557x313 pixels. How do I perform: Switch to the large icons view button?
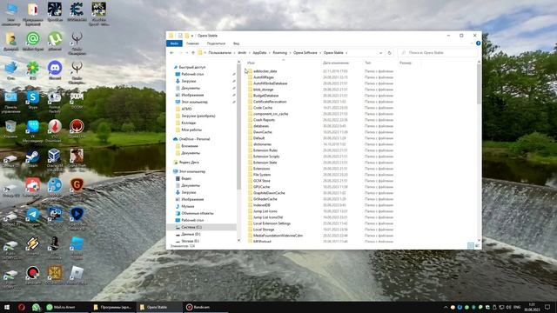(x=477, y=245)
